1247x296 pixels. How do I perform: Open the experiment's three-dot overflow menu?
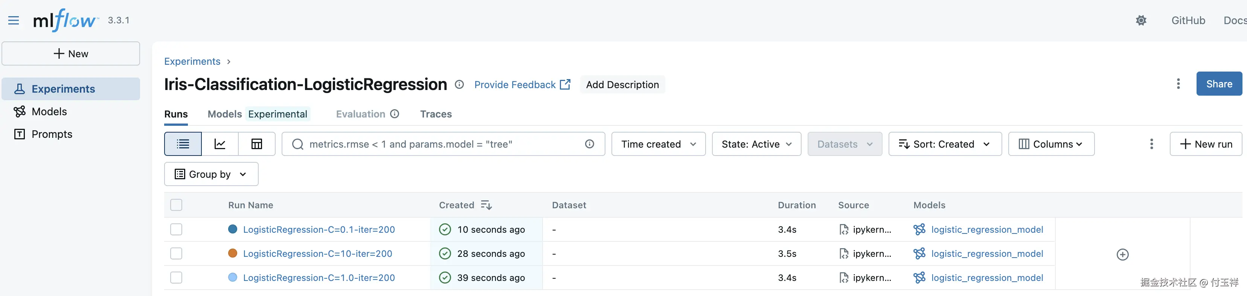click(x=1178, y=84)
